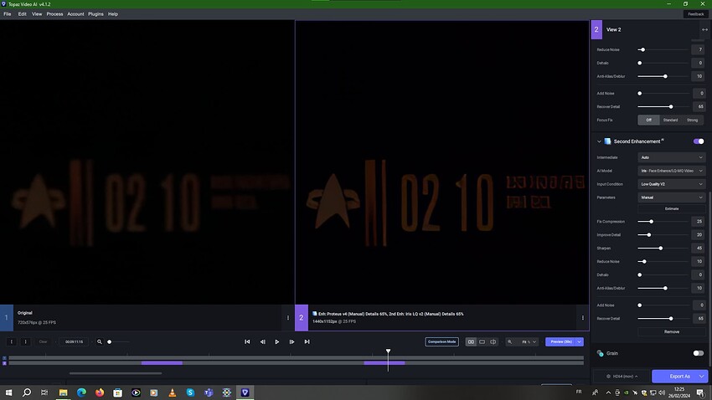Set Focus Fix to Standard
Viewport: 712px width, 400px height.
click(x=670, y=121)
